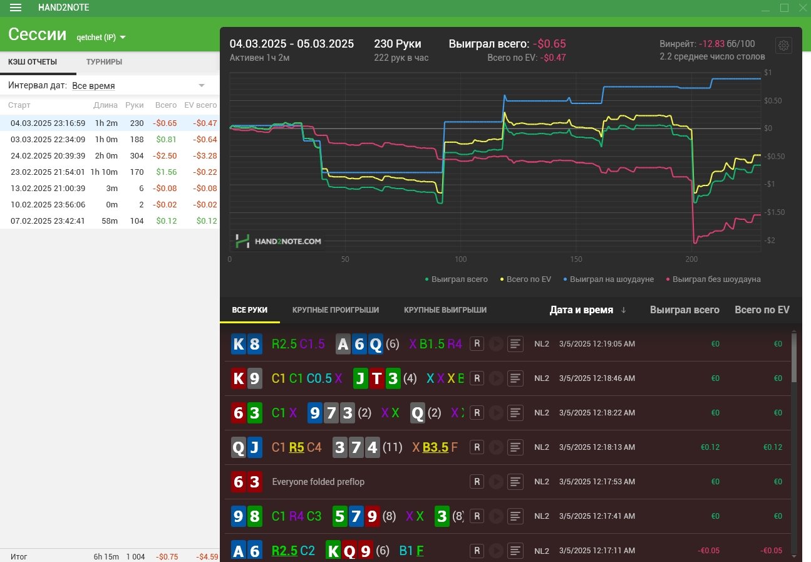Open hand text icon for K9 hand
Image resolution: width=811 pixels, height=562 pixels.
click(x=515, y=378)
